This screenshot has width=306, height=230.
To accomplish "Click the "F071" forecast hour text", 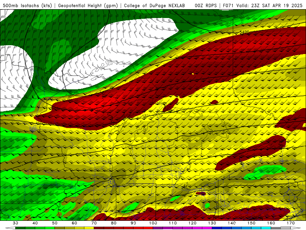I will pyautogui.click(x=228, y=6).
